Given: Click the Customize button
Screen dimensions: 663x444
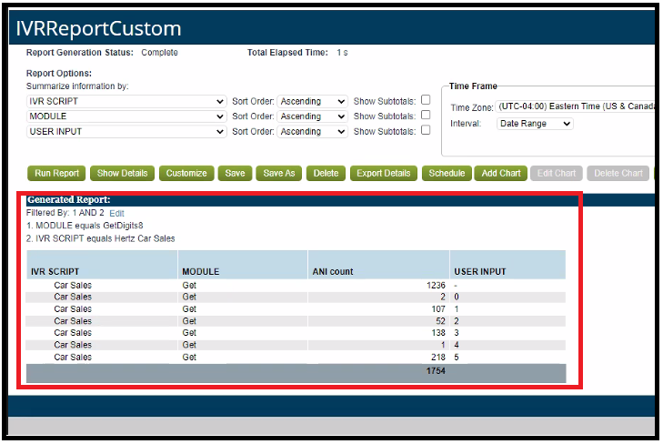Looking at the screenshot, I should click(186, 174).
